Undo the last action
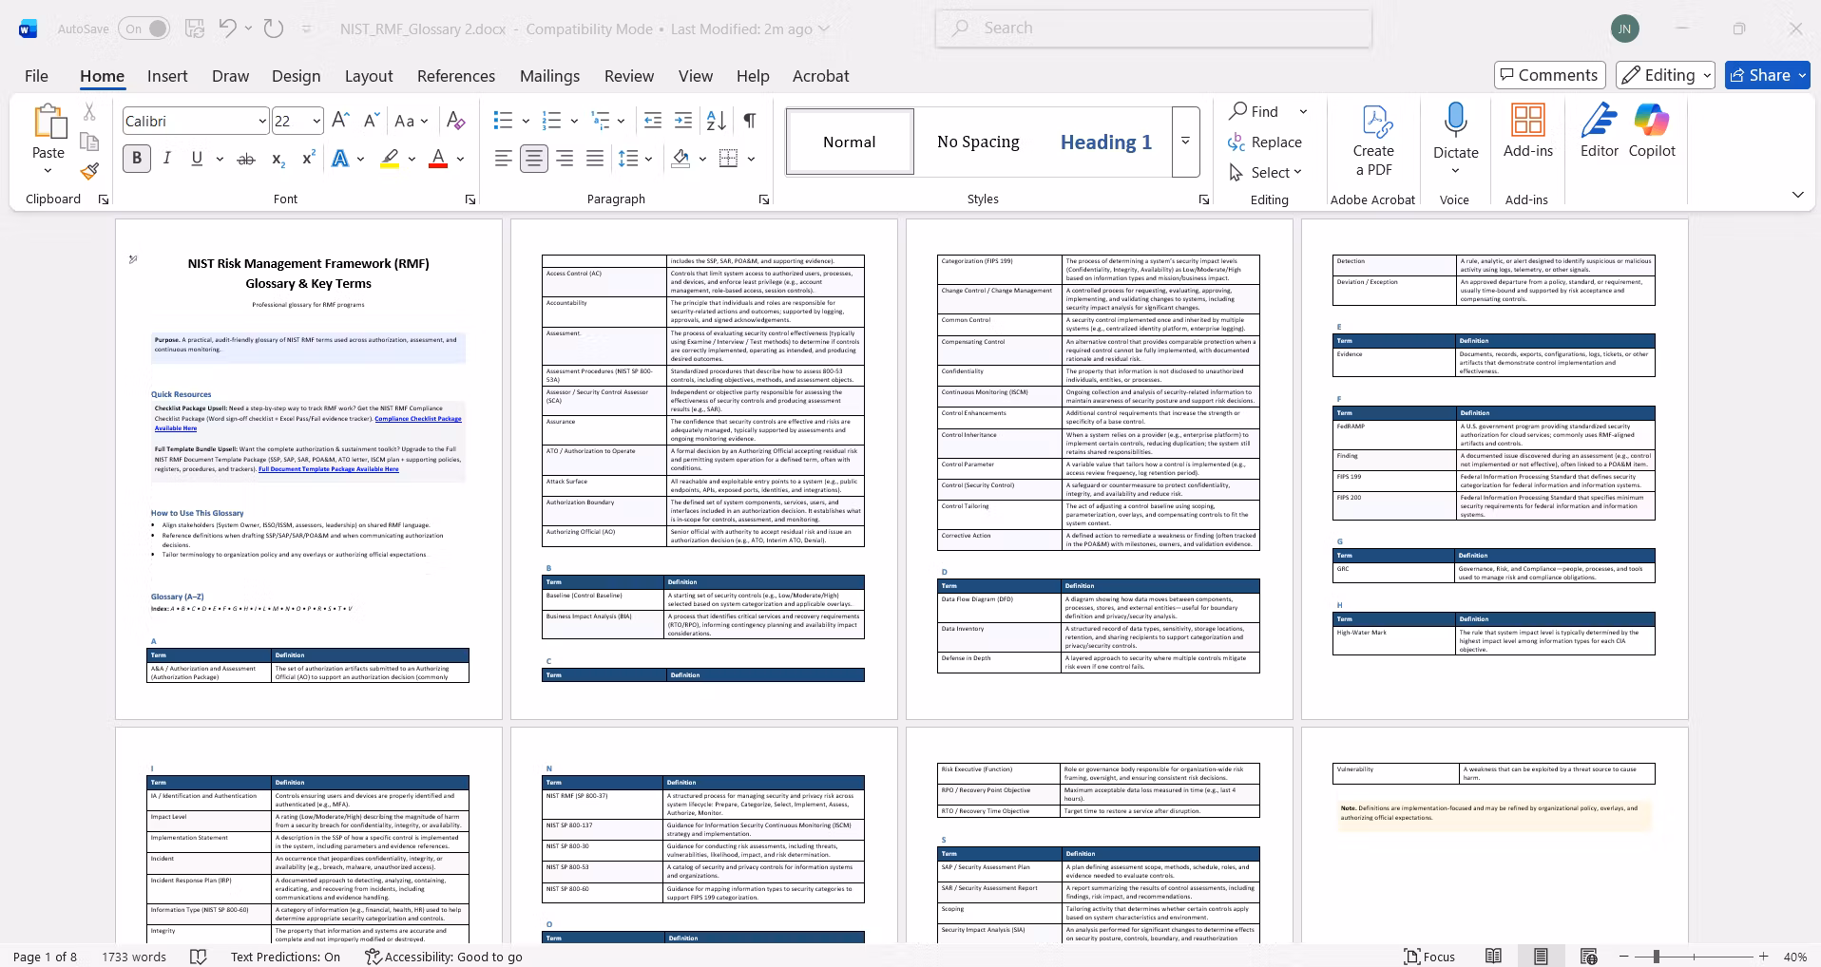Viewport: 1821px width, 967px height. click(227, 28)
